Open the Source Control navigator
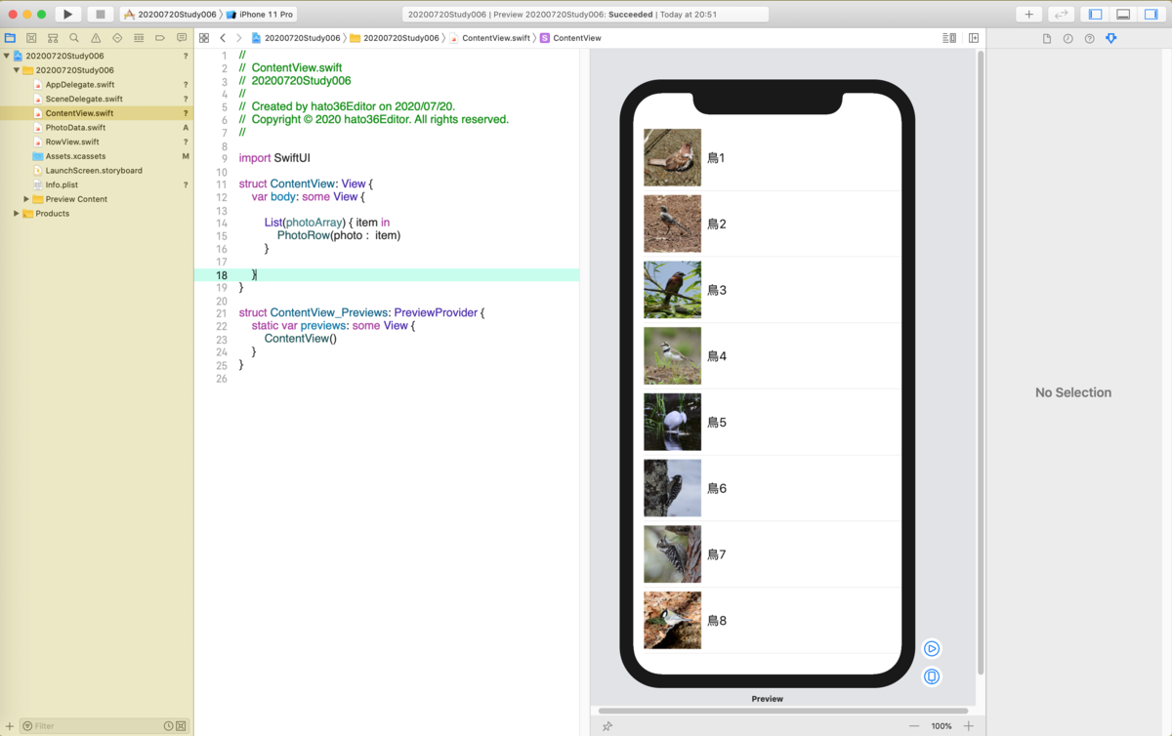 31,38
